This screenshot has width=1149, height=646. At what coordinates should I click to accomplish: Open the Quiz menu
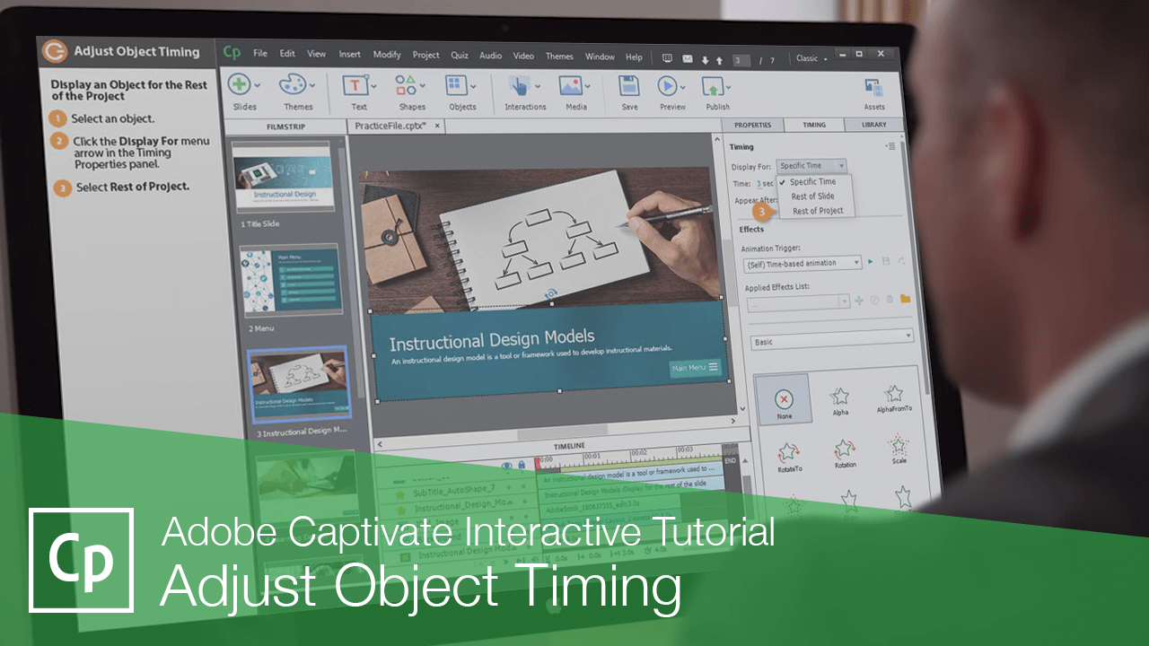pyautogui.click(x=460, y=55)
